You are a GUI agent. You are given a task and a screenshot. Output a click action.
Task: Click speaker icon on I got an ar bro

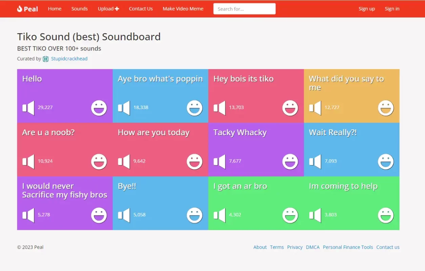(x=219, y=215)
